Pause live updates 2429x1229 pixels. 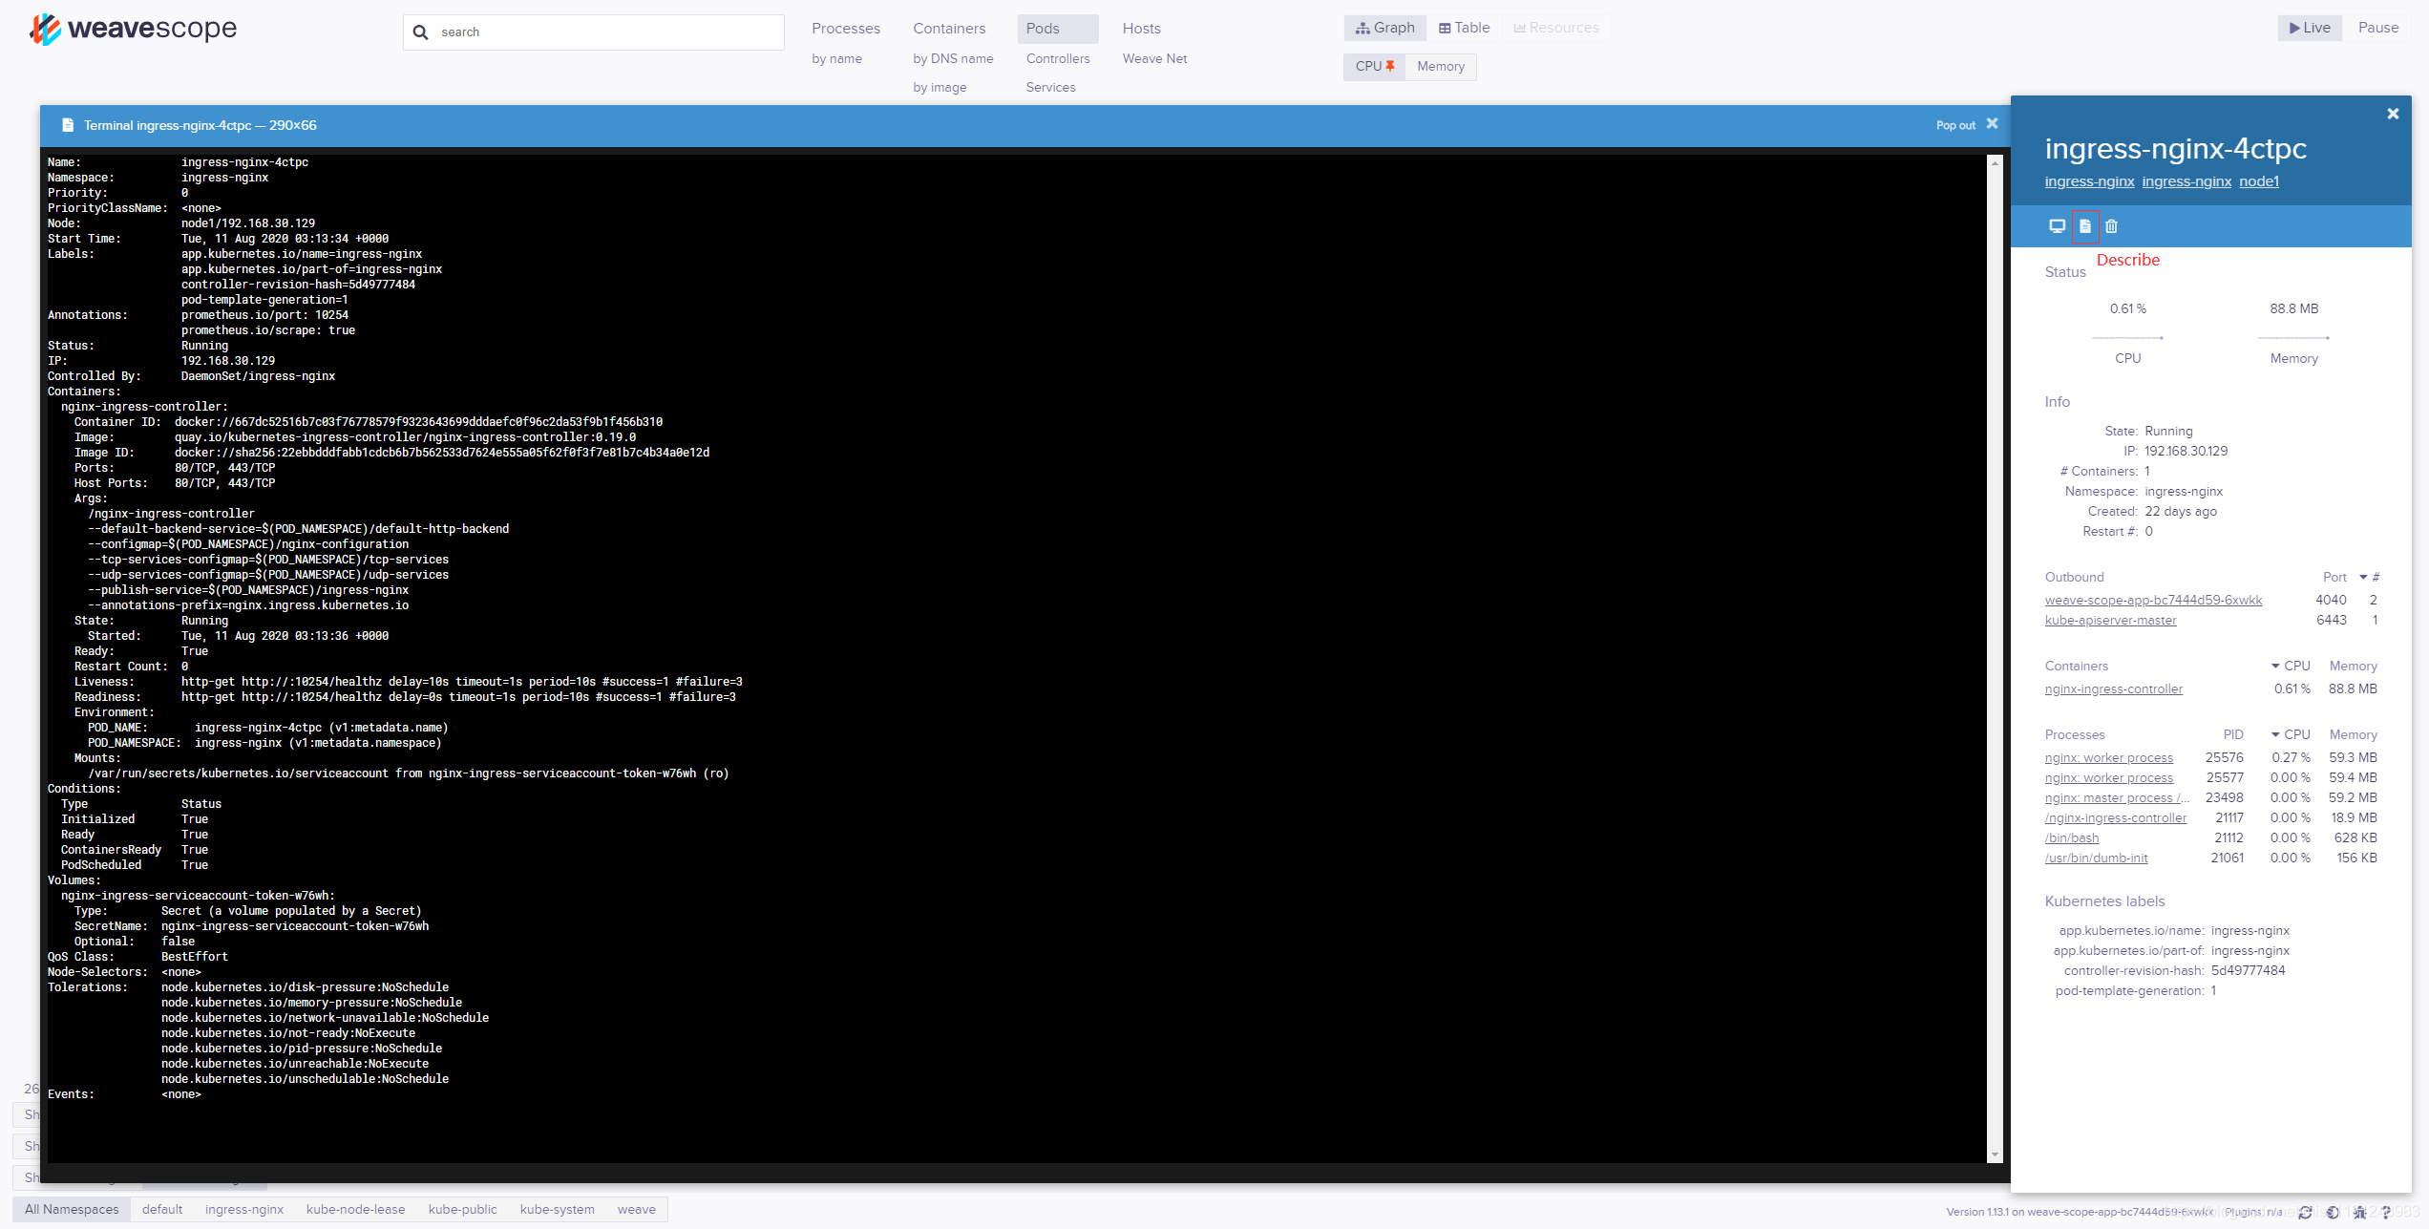tap(2377, 28)
